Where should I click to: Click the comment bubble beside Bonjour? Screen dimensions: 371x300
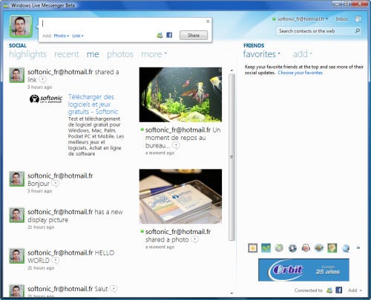55,184
